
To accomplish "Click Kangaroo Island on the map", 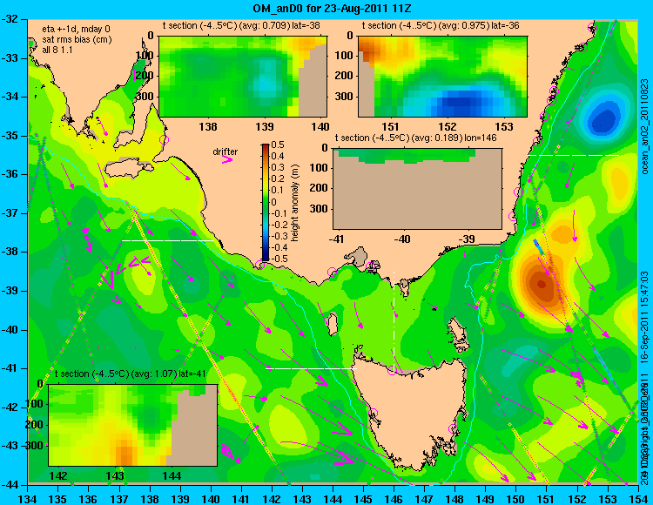I will [x=129, y=170].
